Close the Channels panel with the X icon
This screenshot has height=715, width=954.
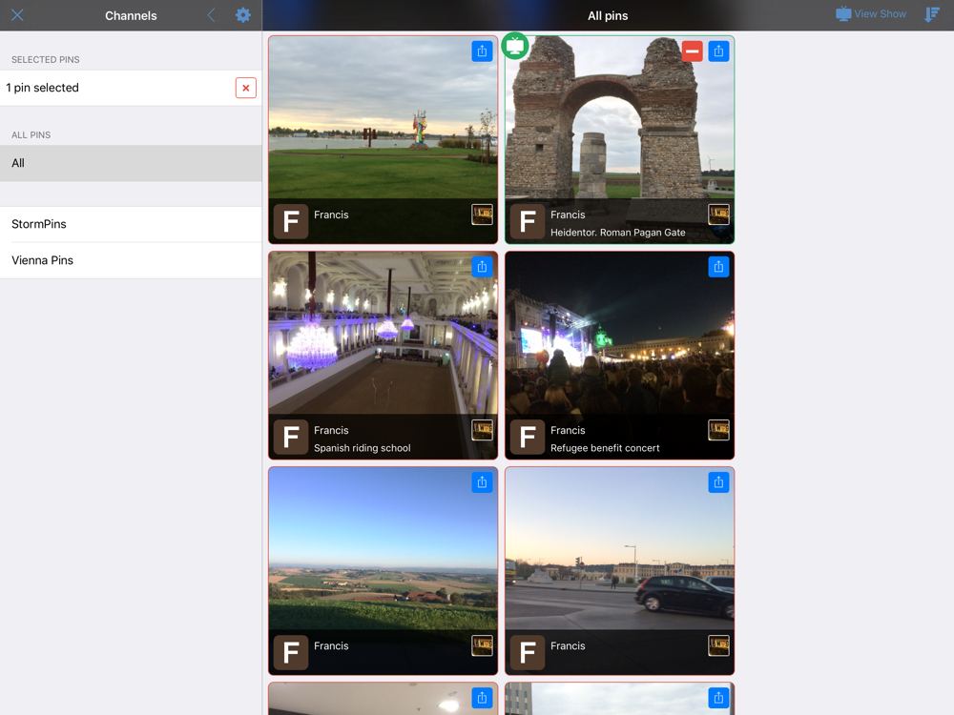tap(17, 15)
